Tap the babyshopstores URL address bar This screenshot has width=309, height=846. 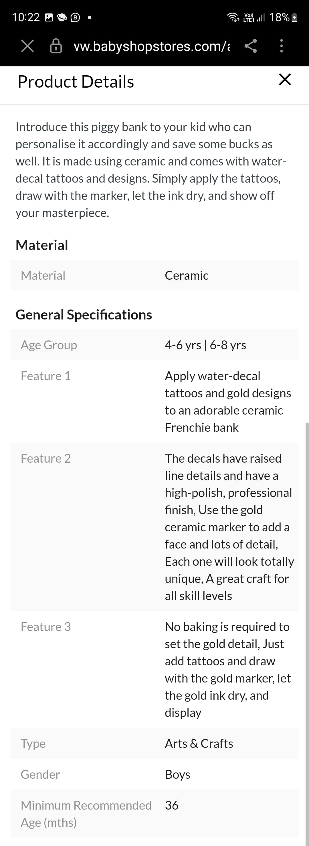[x=152, y=46]
